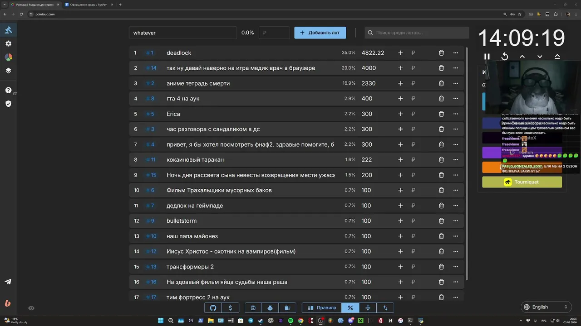581x326 pixels.
Task: Click the underlined up-chevron timer button
Action: point(557,57)
